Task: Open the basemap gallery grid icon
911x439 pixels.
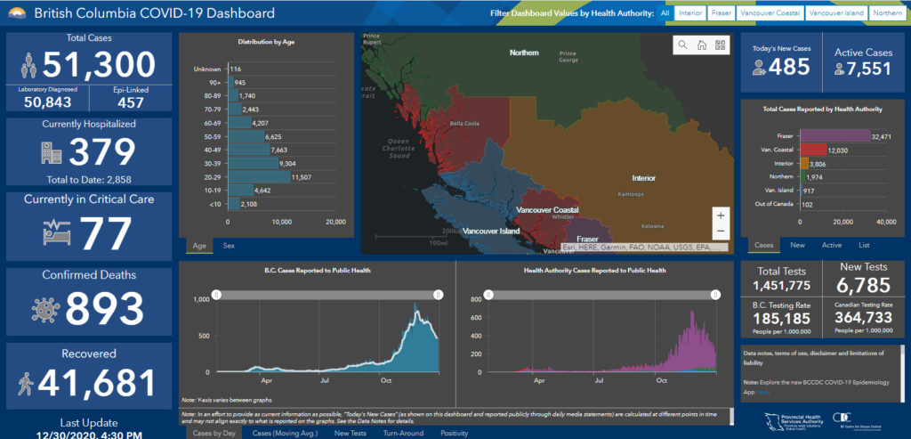Action: tap(720, 45)
